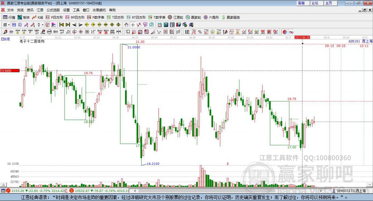Click the yin-yang taiji icon
This screenshot has width=373, height=201.
[x=285, y=32]
